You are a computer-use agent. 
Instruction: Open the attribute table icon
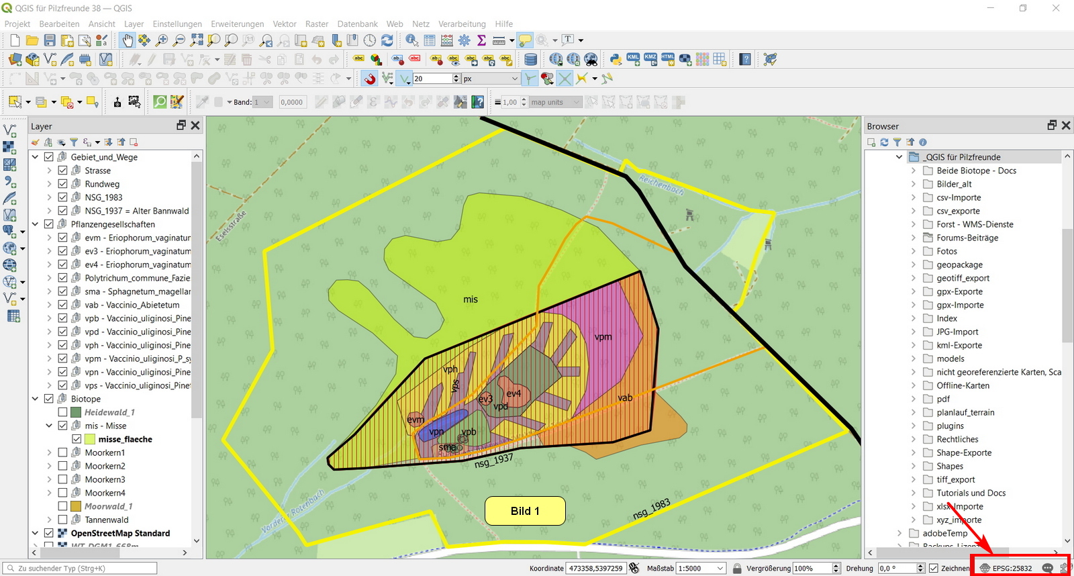pyautogui.click(x=430, y=40)
